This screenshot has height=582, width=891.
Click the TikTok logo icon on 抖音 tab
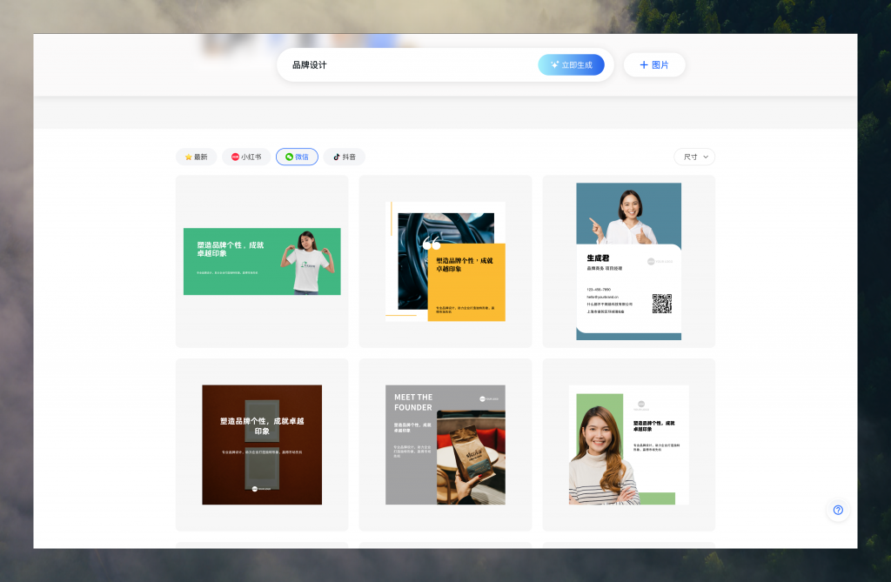[337, 157]
